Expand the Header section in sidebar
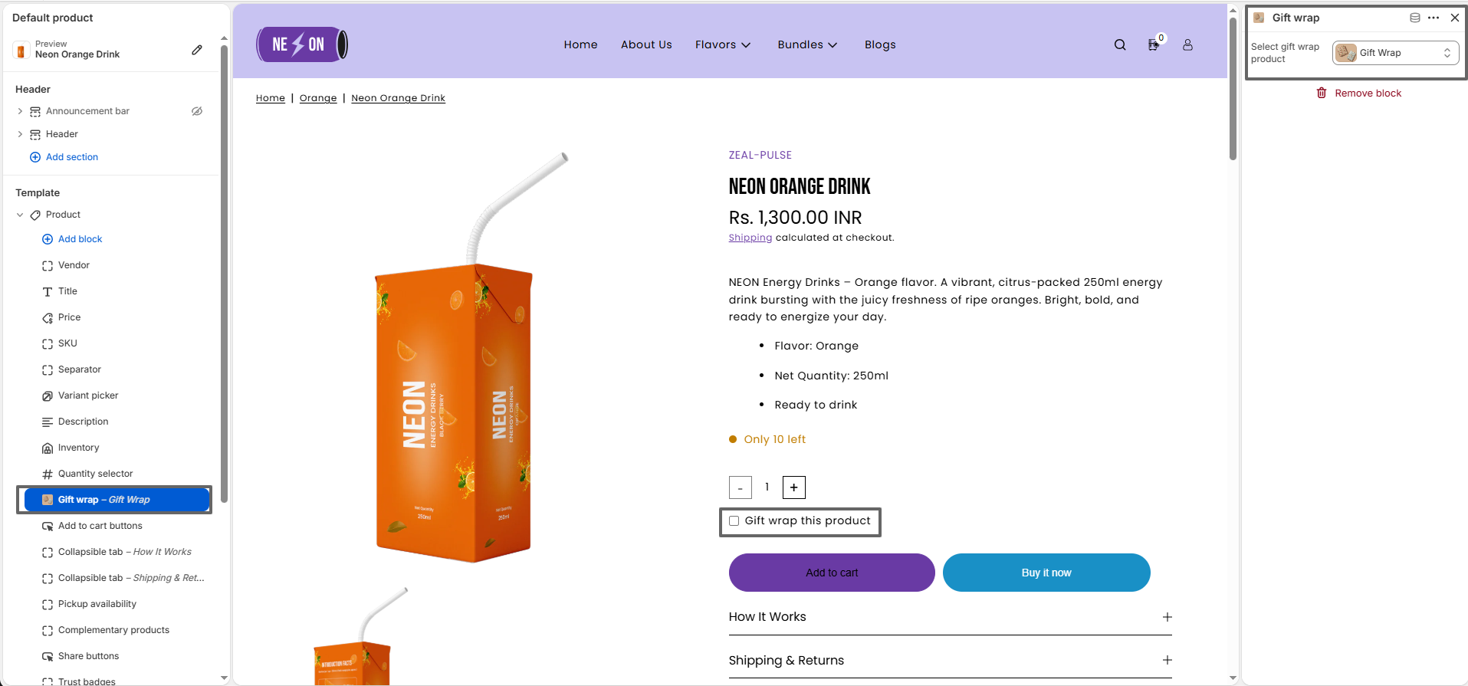Image resolution: width=1468 pixels, height=686 pixels. (20, 134)
